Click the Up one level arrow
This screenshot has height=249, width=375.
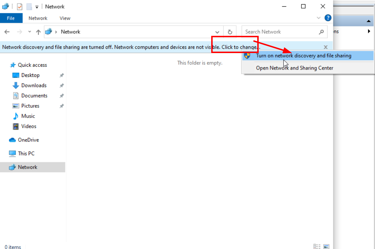coord(38,32)
